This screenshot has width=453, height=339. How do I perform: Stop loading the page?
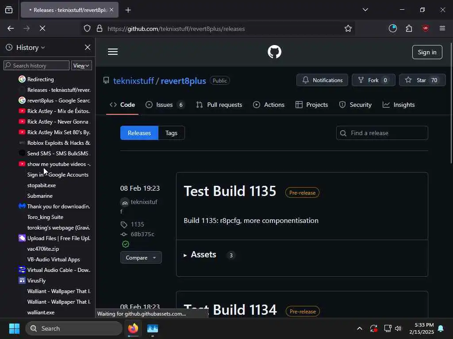42,28
